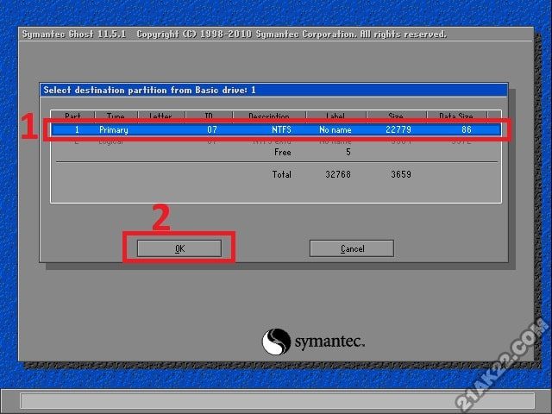Click the NTFS description in the selected row
This screenshot has width=552, height=414.
point(281,129)
